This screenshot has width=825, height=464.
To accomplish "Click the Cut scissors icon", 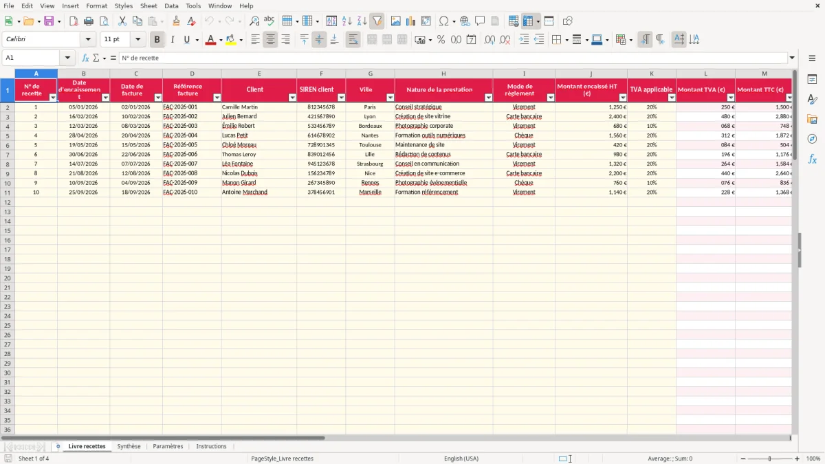I will 122,21.
